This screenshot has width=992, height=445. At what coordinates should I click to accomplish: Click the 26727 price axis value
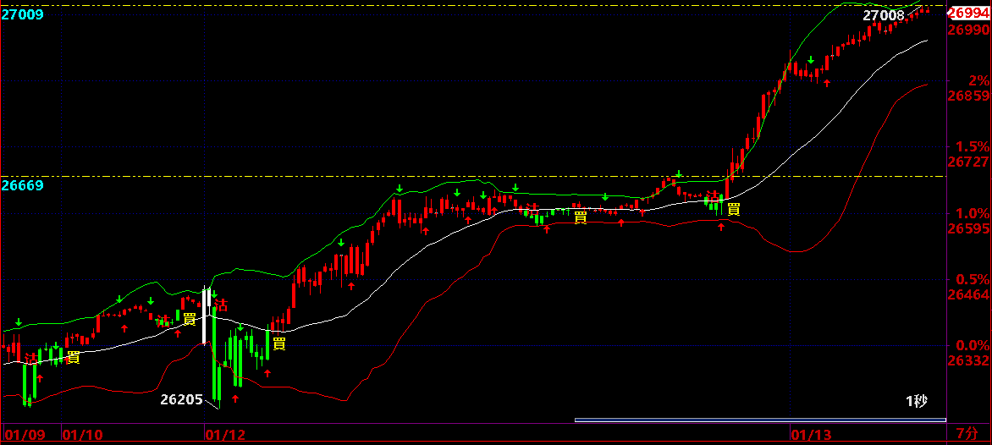(968, 162)
